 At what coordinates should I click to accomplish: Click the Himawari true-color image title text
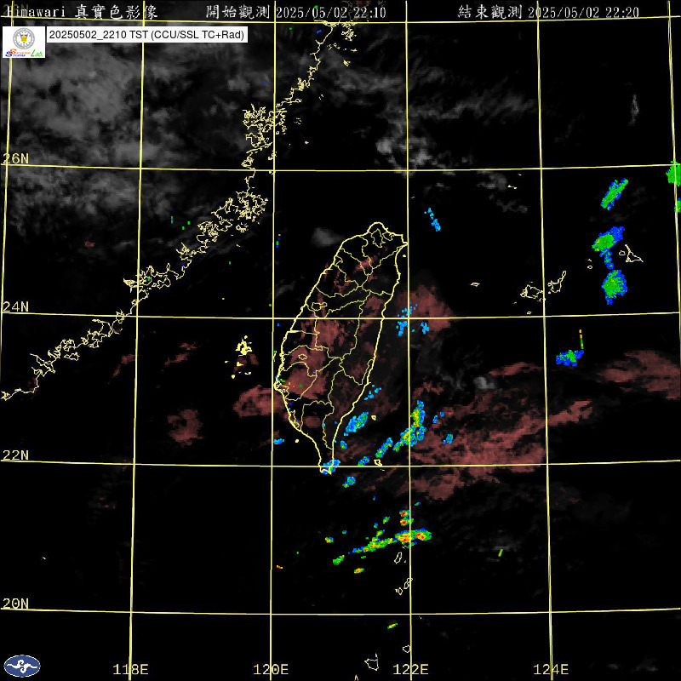[x=83, y=12]
